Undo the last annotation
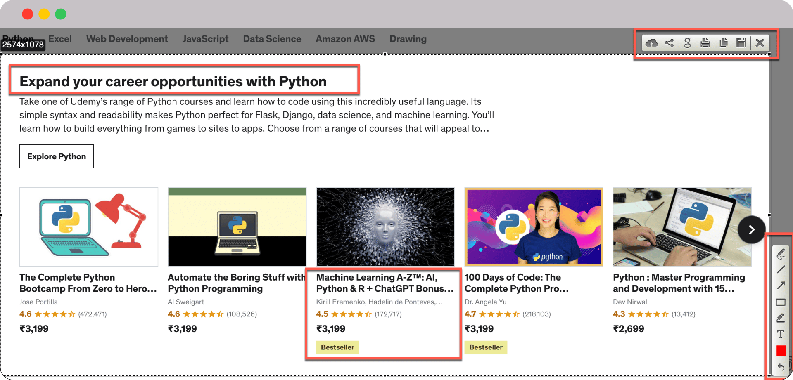 coord(781,366)
